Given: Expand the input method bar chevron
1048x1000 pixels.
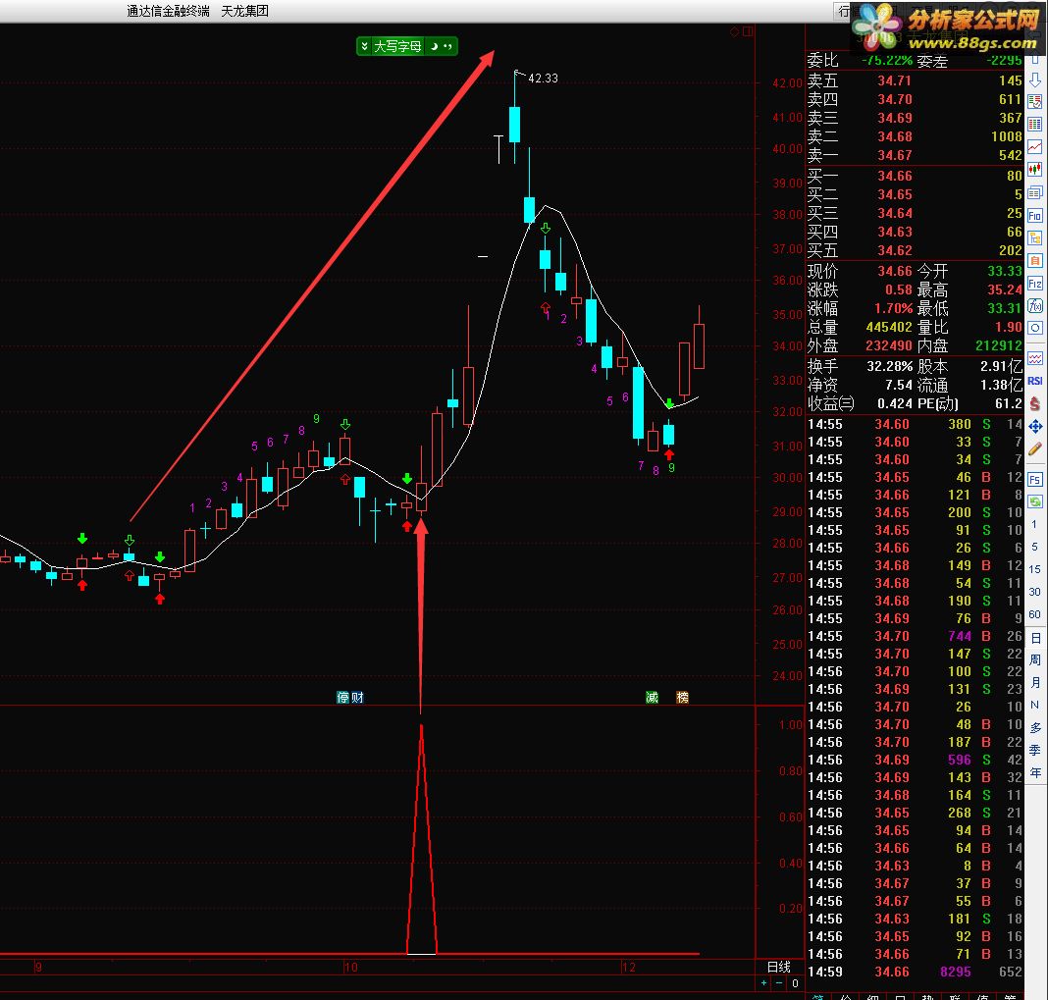Looking at the screenshot, I should point(364,46).
